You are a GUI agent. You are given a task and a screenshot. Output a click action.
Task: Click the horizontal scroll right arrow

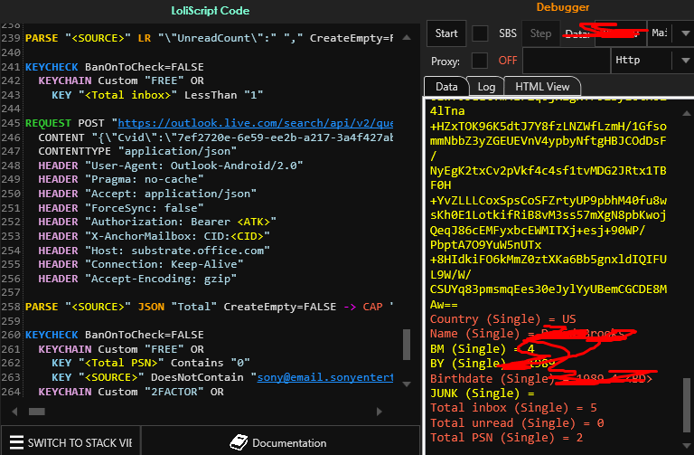tap(379, 412)
